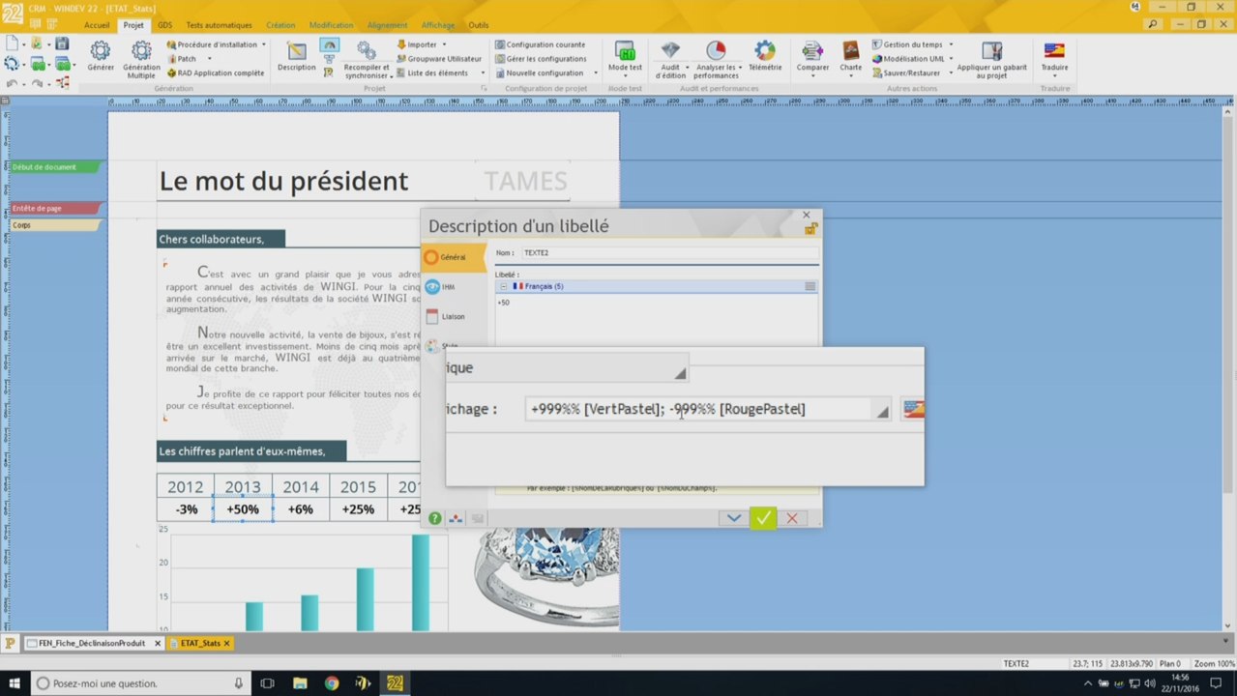The width and height of the screenshot is (1237, 696).
Task: Switch to Liaison tab in dialog
Action: pyautogui.click(x=453, y=316)
